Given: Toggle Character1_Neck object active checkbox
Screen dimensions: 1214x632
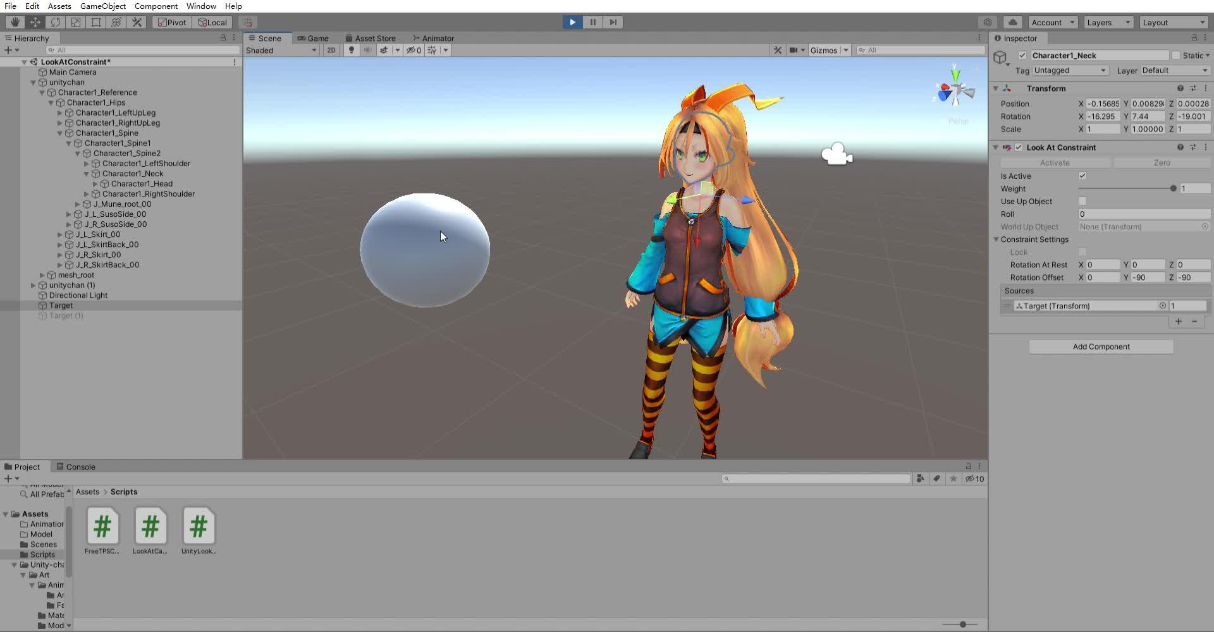Looking at the screenshot, I should 1022,56.
